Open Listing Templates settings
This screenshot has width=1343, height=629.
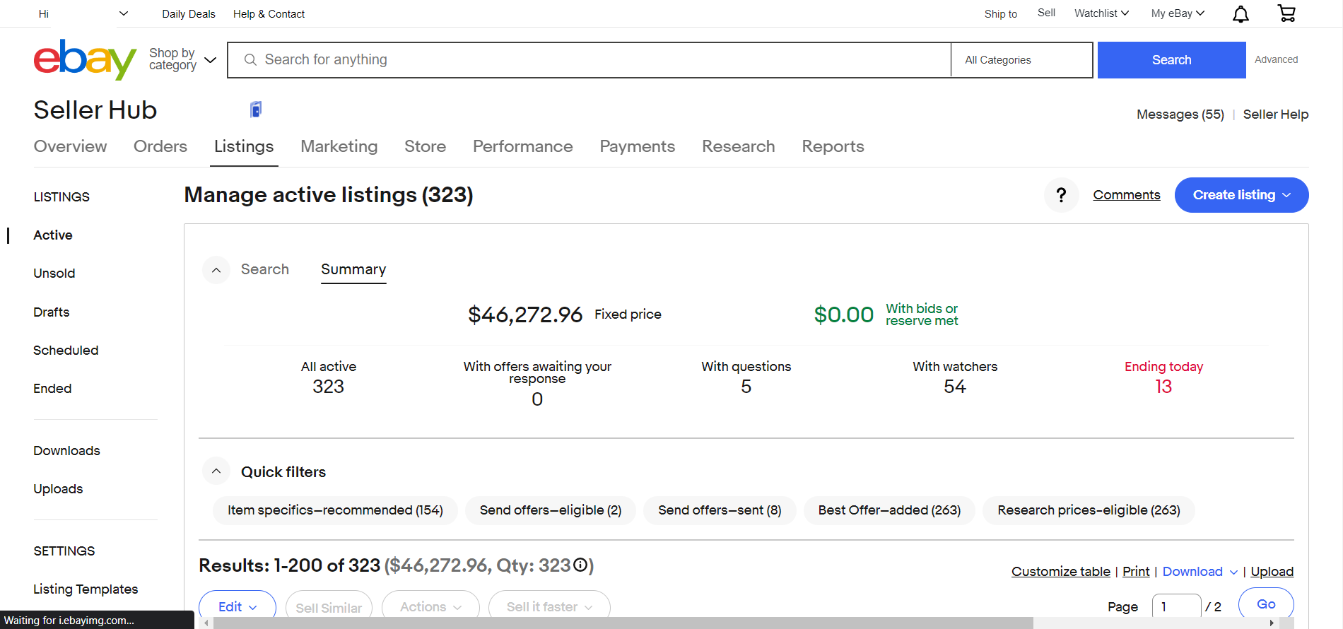pyautogui.click(x=86, y=589)
